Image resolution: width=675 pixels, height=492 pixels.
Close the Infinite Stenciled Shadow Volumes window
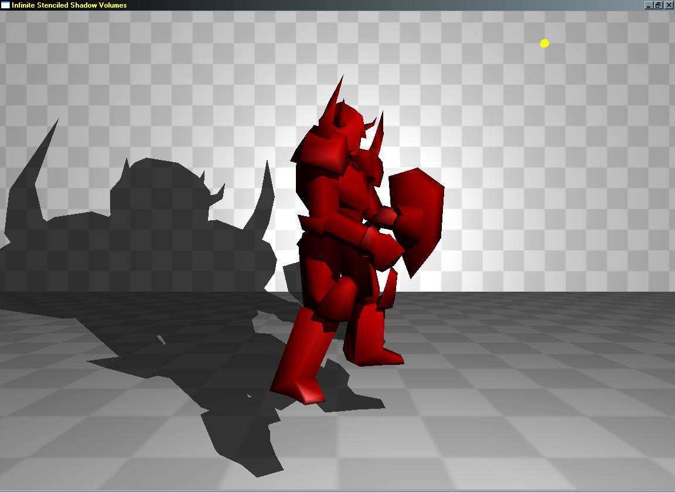[669, 5]
